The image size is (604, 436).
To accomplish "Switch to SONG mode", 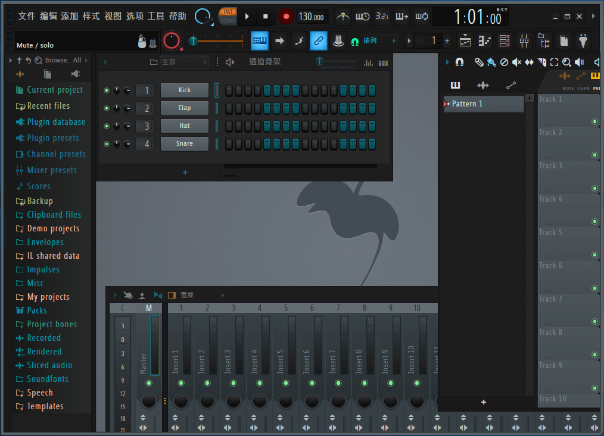I will [228, 21].
